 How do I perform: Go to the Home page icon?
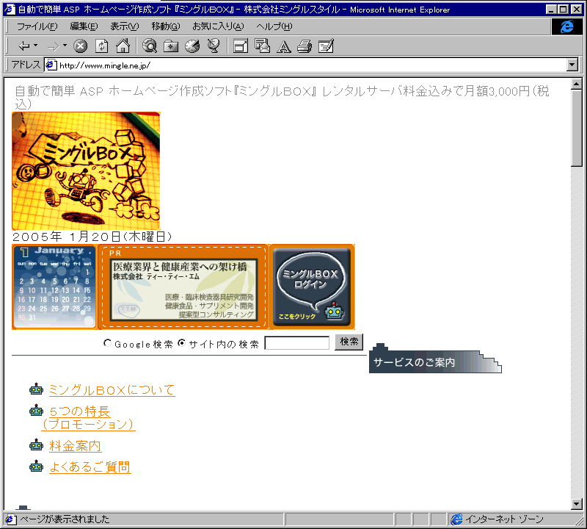tap(123, 46)
